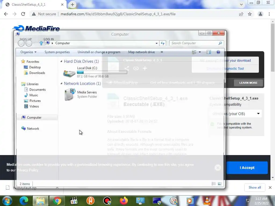Screen dimensions: 275x206
Task: Open a new Chrome tab with the plus button
Action: click(x=73, y=5)
